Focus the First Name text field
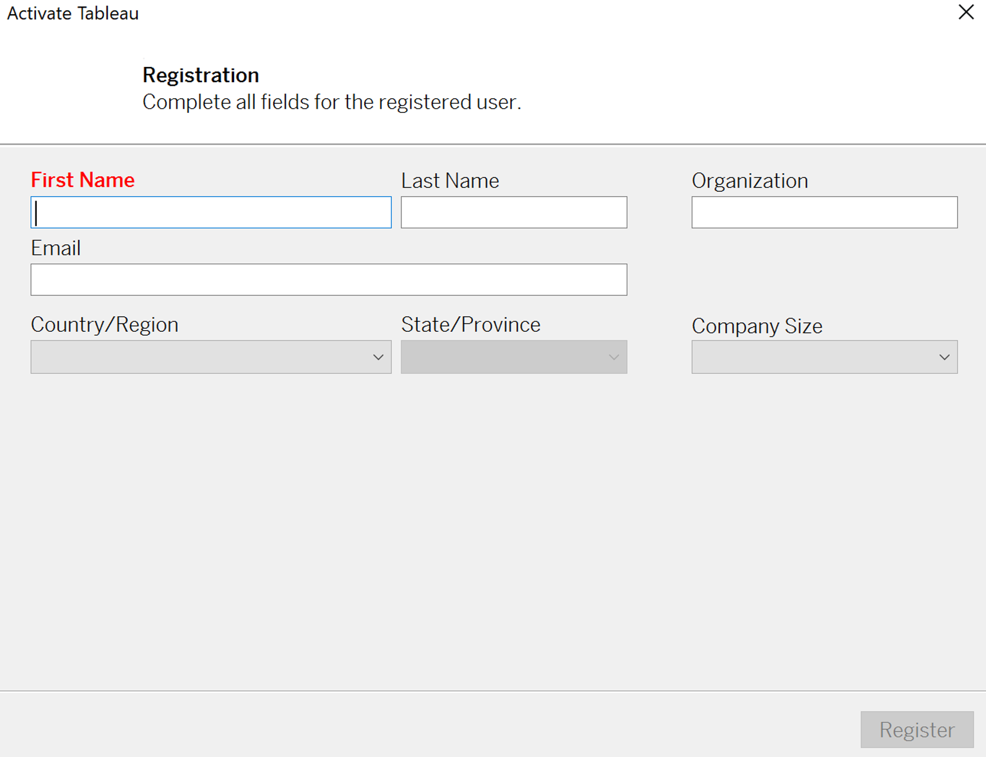The image size is (986, 757). (210, 212)
